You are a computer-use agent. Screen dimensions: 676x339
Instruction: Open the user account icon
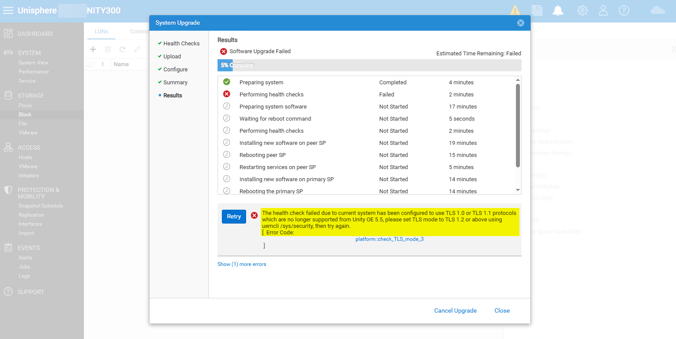click(603, 10)
